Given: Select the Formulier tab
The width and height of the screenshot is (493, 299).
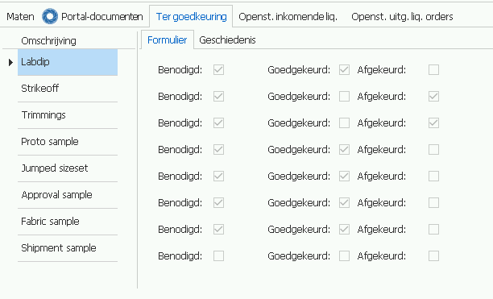Looking at the screenshot, I should (167, 40).
